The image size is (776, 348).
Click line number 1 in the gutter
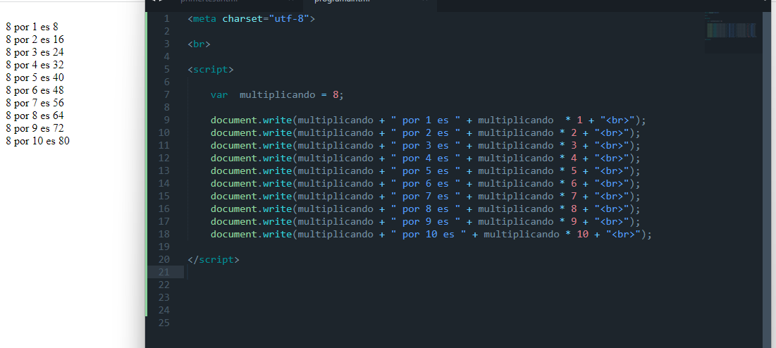[x=167, y=19]
